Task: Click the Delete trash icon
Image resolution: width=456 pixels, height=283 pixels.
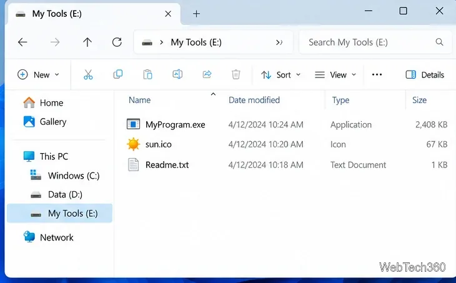Action: point(236,75)
